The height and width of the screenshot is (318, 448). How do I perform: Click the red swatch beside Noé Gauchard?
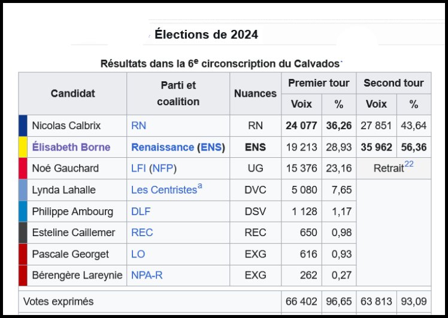(23, 169)
